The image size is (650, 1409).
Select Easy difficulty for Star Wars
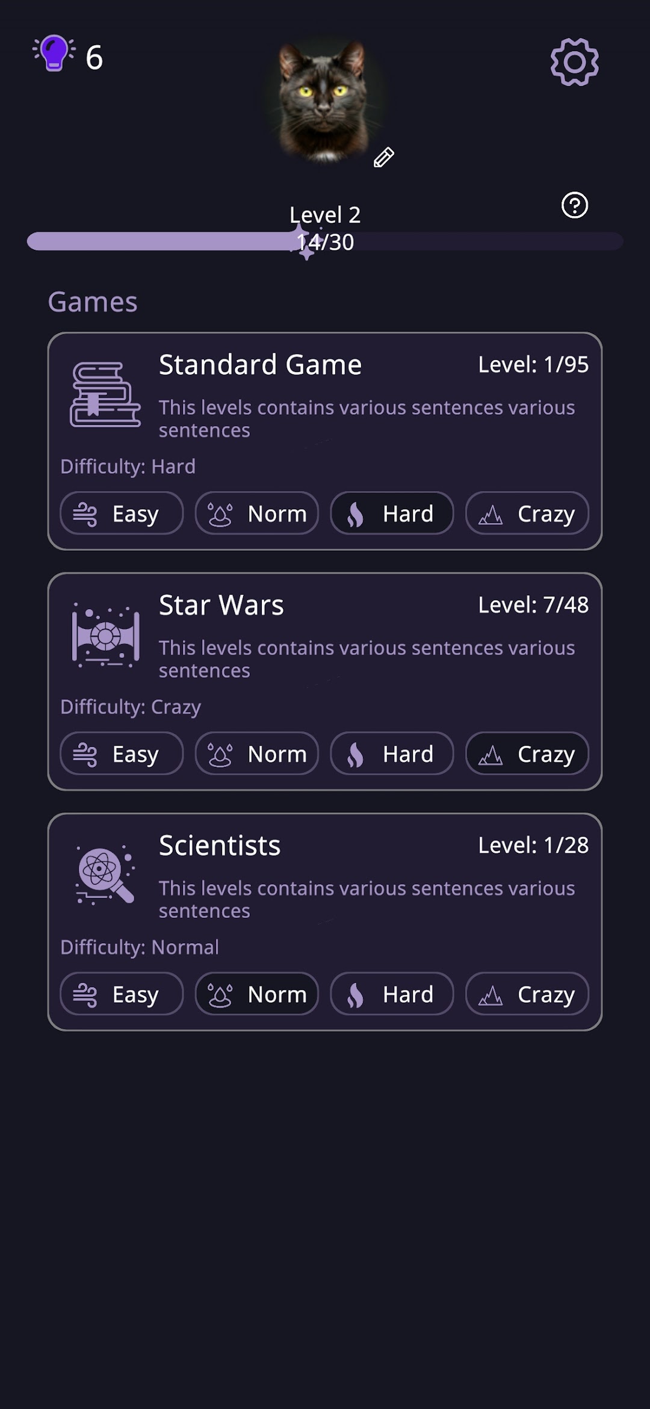pos(122,754)
